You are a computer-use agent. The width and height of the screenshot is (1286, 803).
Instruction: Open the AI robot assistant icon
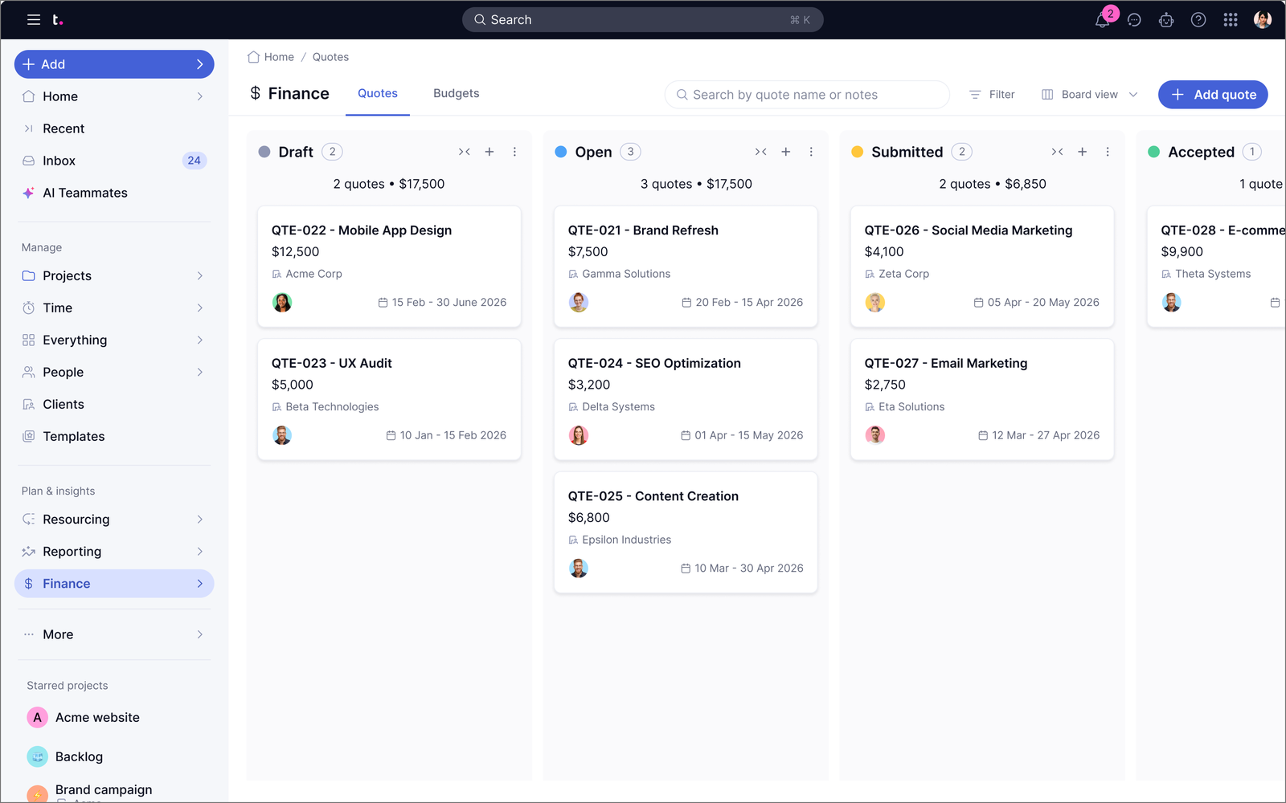click(1166, 20)
